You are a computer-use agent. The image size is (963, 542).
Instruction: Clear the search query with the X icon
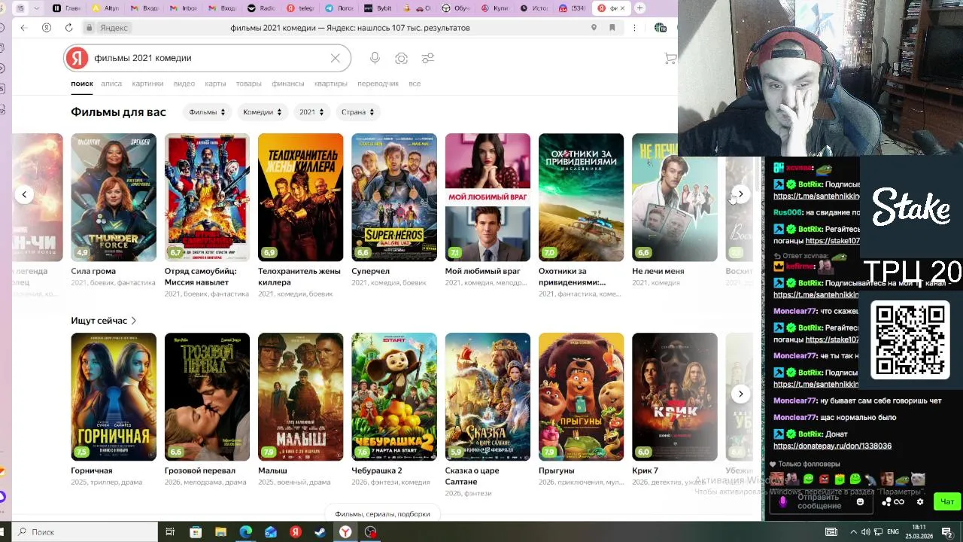[x=336, y=58]
